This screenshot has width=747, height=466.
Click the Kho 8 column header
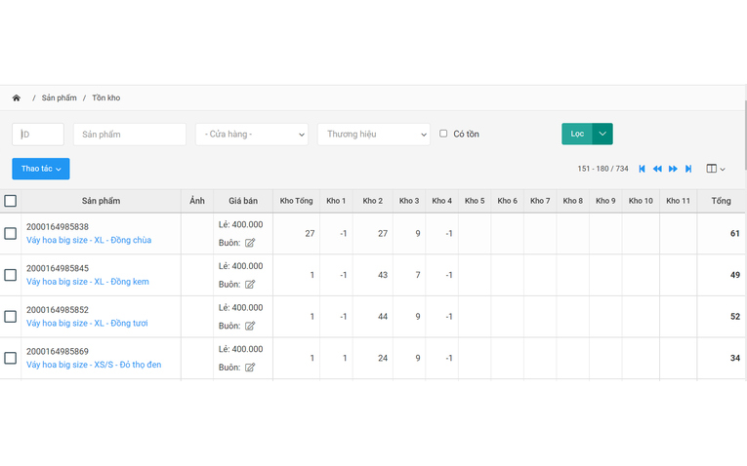[572, 201]
